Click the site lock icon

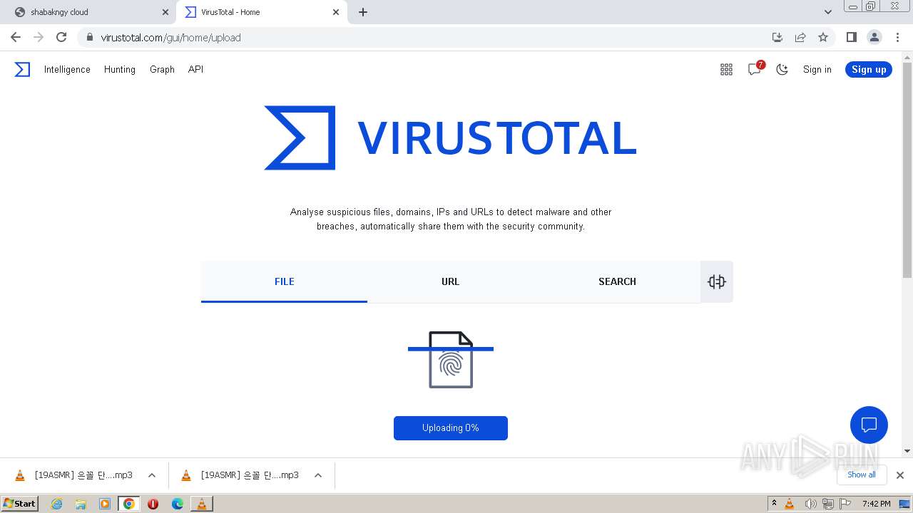click(89, 37)
